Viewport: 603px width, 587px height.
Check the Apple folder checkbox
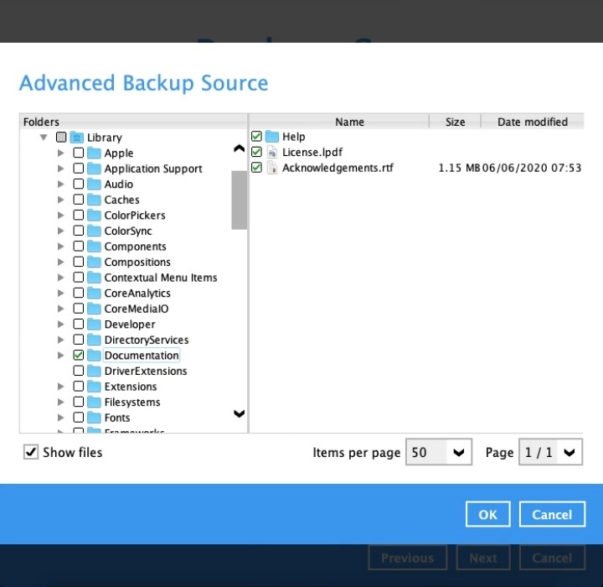tap(79, 153)
